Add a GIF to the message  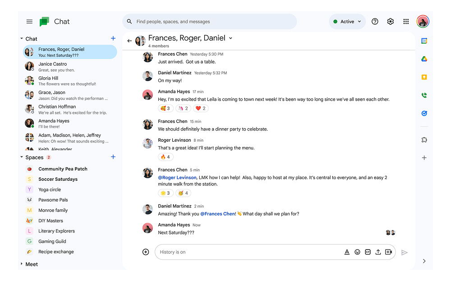(x=368, y=252)
